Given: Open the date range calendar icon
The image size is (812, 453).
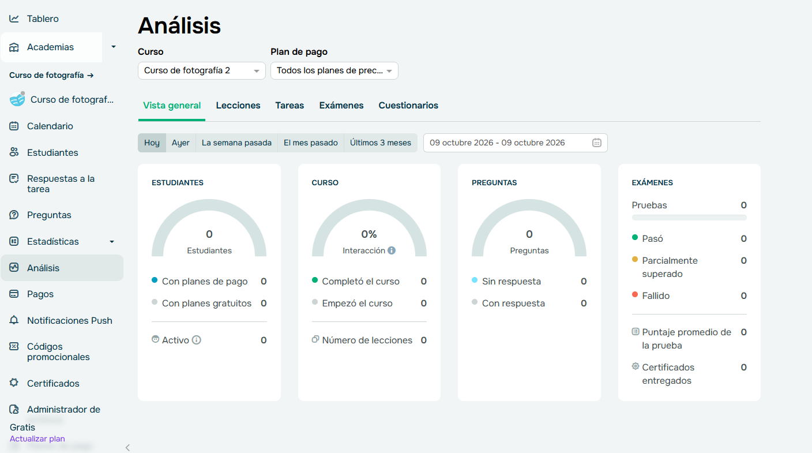Looking at the screenshot, I should pos(597,143).
